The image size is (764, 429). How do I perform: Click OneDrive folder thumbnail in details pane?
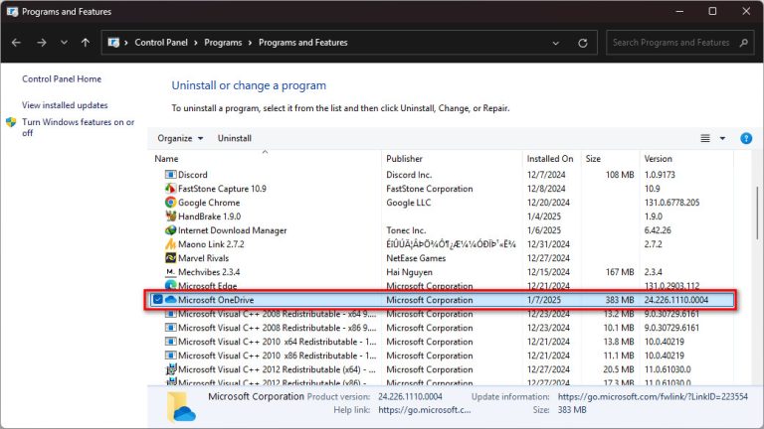click(x=181, y=406)
